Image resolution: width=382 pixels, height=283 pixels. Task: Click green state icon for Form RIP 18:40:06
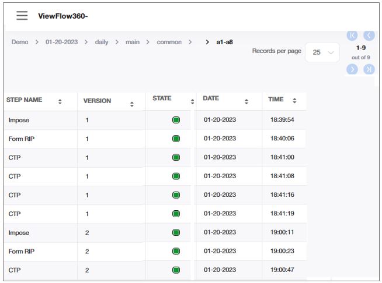click(x=176, y=139)
